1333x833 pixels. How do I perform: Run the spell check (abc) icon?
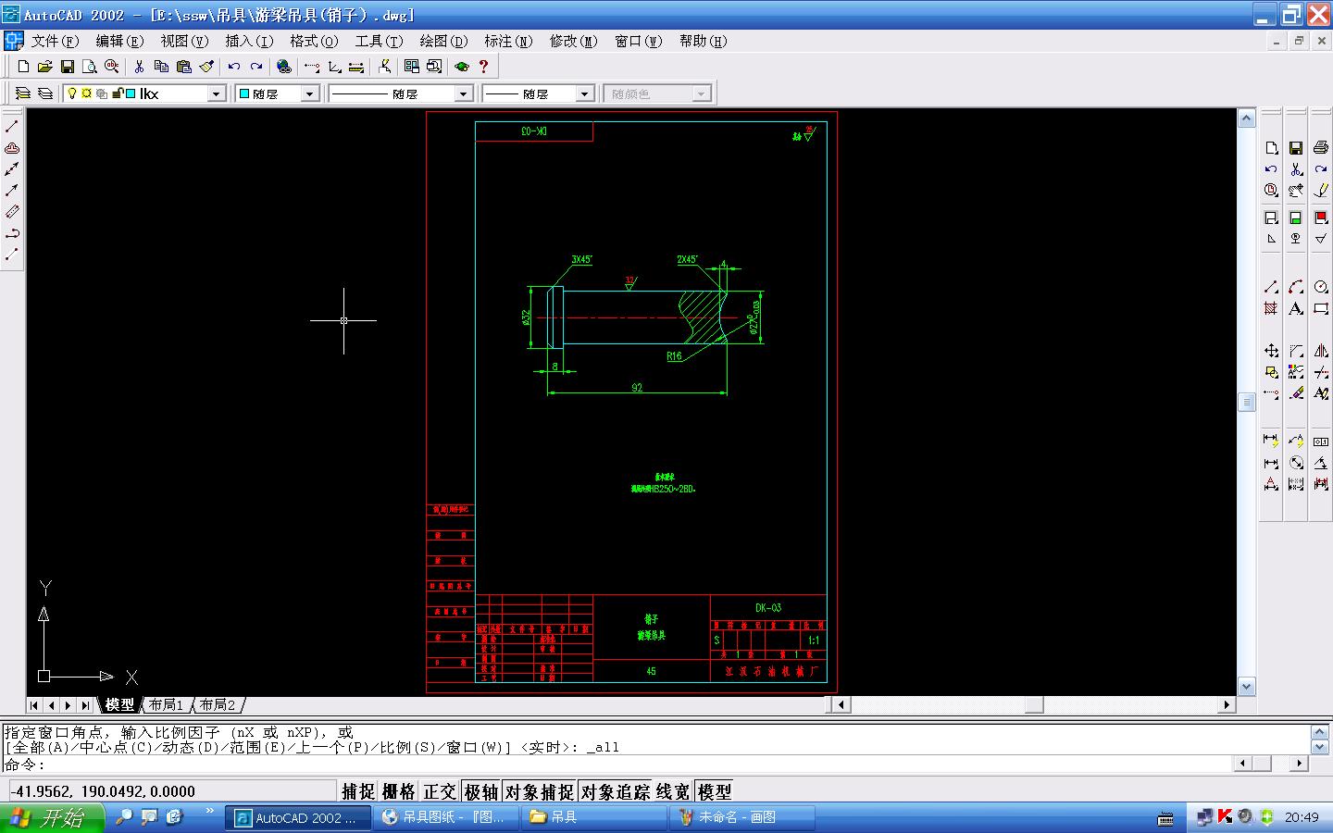tap(112, 67)
